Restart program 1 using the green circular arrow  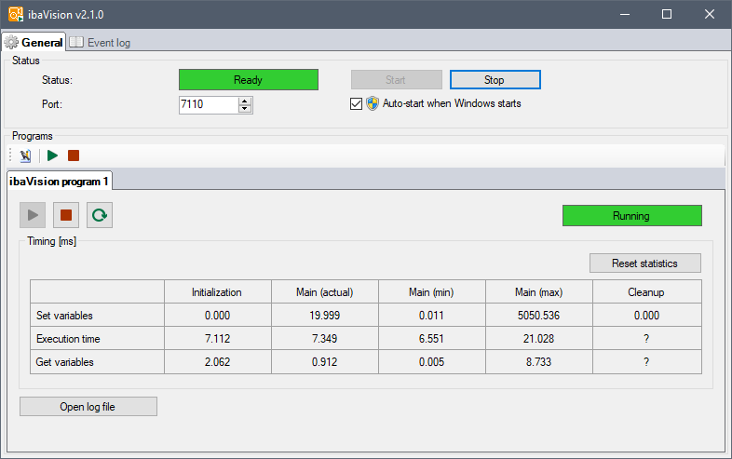(x=100, y=215)
